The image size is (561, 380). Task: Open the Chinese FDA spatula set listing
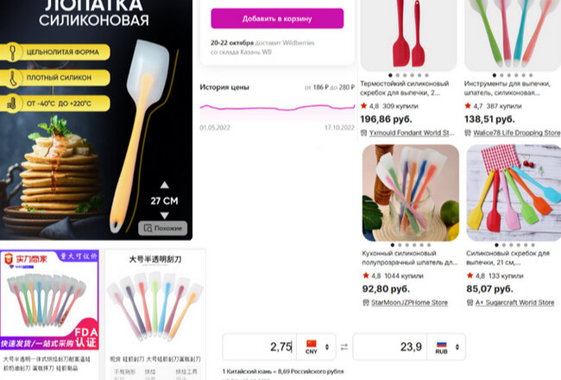pos(49,300)
